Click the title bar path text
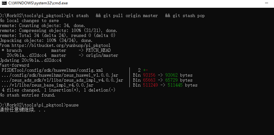Screen dimensions: 274x135 [38, 3]
